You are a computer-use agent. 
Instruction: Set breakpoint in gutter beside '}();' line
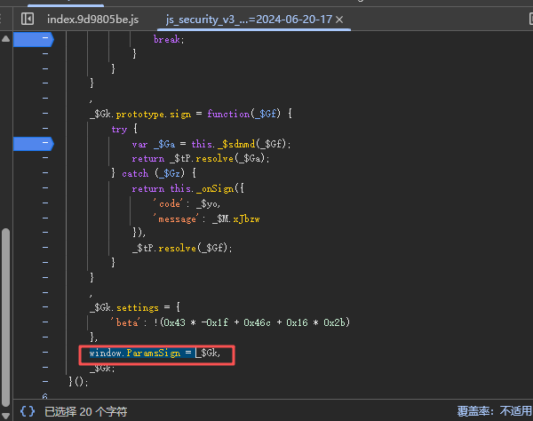(45, 382)
